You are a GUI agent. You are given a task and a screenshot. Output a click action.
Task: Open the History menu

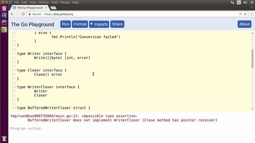tap(43, 2)
